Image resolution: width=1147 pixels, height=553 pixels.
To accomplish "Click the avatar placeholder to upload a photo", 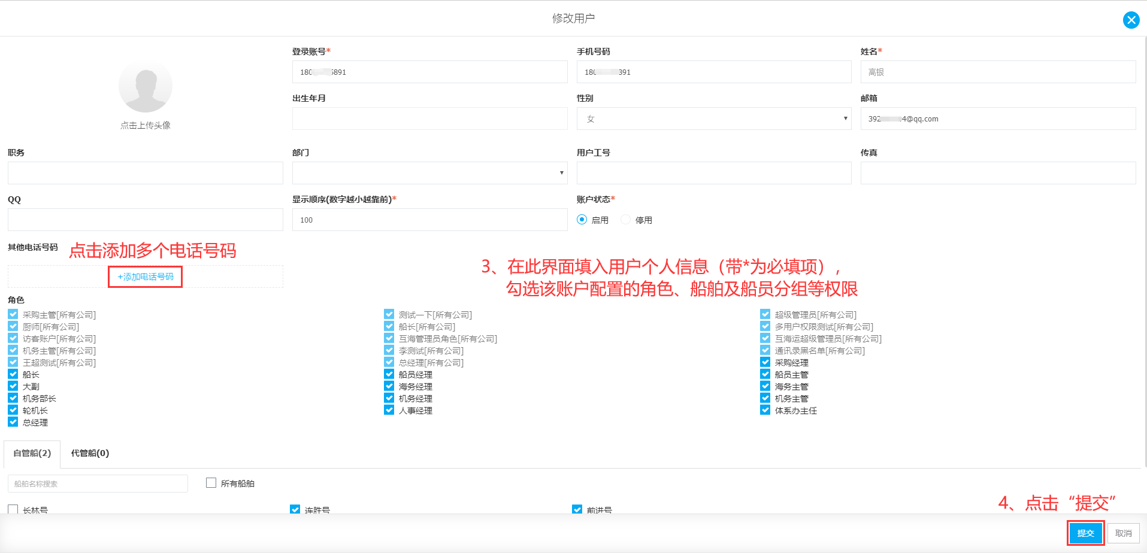I will coord(146,86).
